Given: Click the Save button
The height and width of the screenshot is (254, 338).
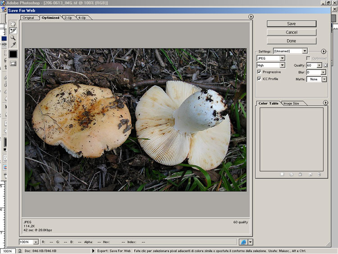Looking at the screenshot, I should (292, 24).
